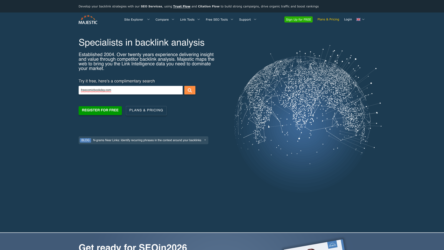Expand the Compare menu chevron
444x250 pixels.
(x=173, y=19)
